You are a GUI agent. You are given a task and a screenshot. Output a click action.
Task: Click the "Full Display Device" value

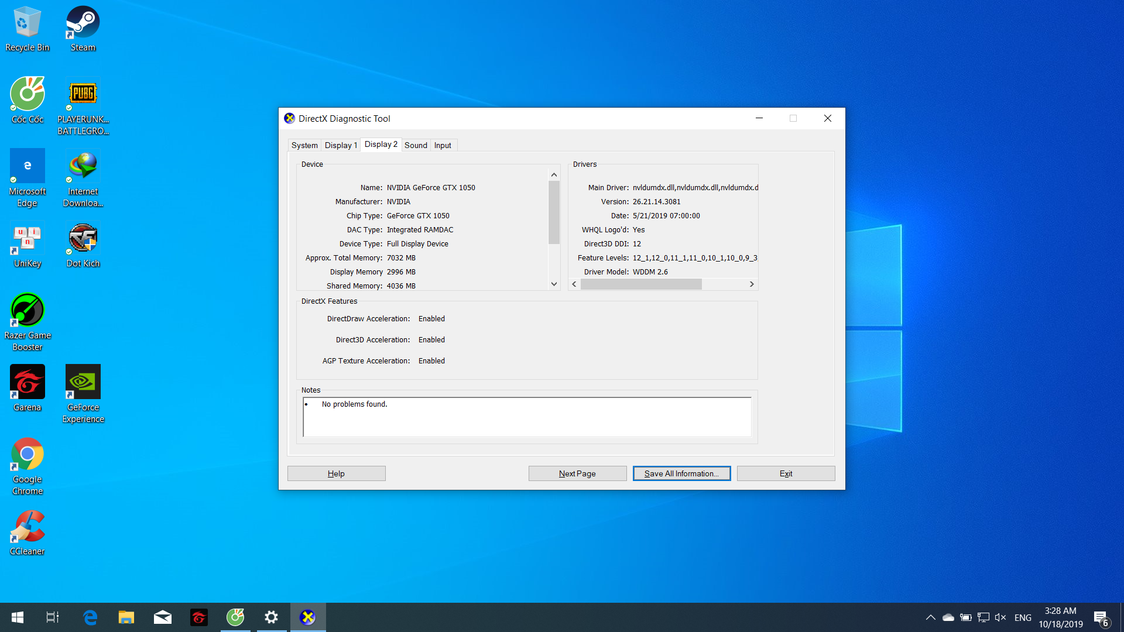point(417,244)
